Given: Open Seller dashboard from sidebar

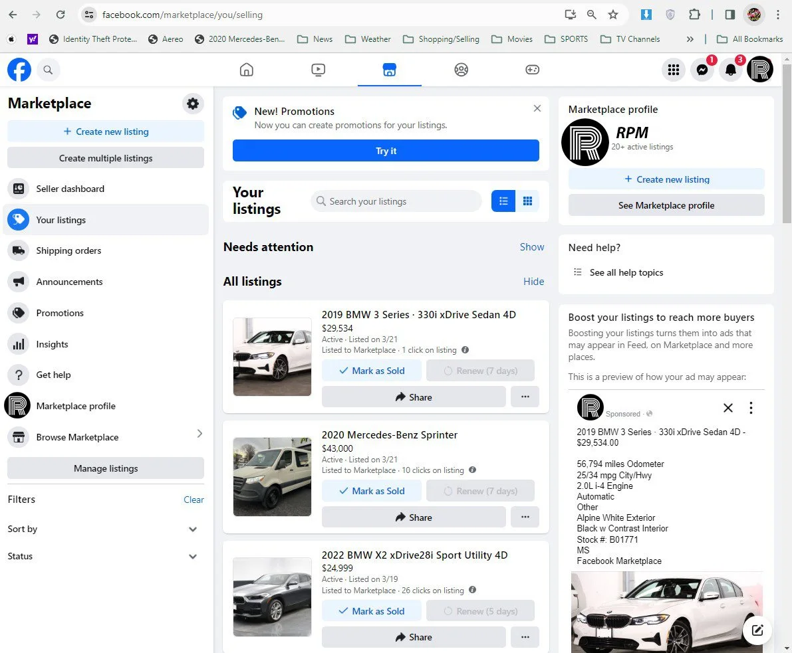Looking at the screenshot, I should 106,189.
